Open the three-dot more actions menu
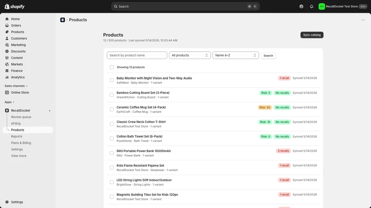The height and width of the screenshot is (208, 371). [363, 20]
